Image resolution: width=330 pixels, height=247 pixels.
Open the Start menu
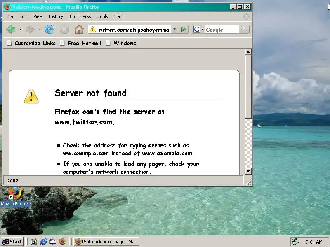[x=12, y=242]
